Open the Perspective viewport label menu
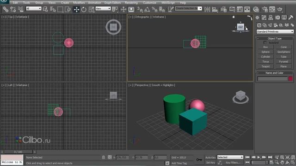Viewport: 296px width, 166px height. pyautogui.click(x=142, y=85)
